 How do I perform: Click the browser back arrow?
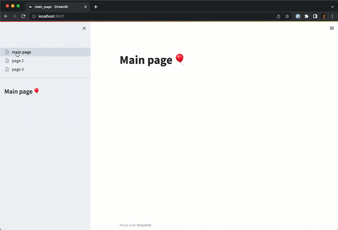tap(6, 16)
